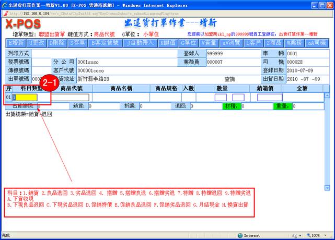Click the S存單 save button

tap(77, 43)
